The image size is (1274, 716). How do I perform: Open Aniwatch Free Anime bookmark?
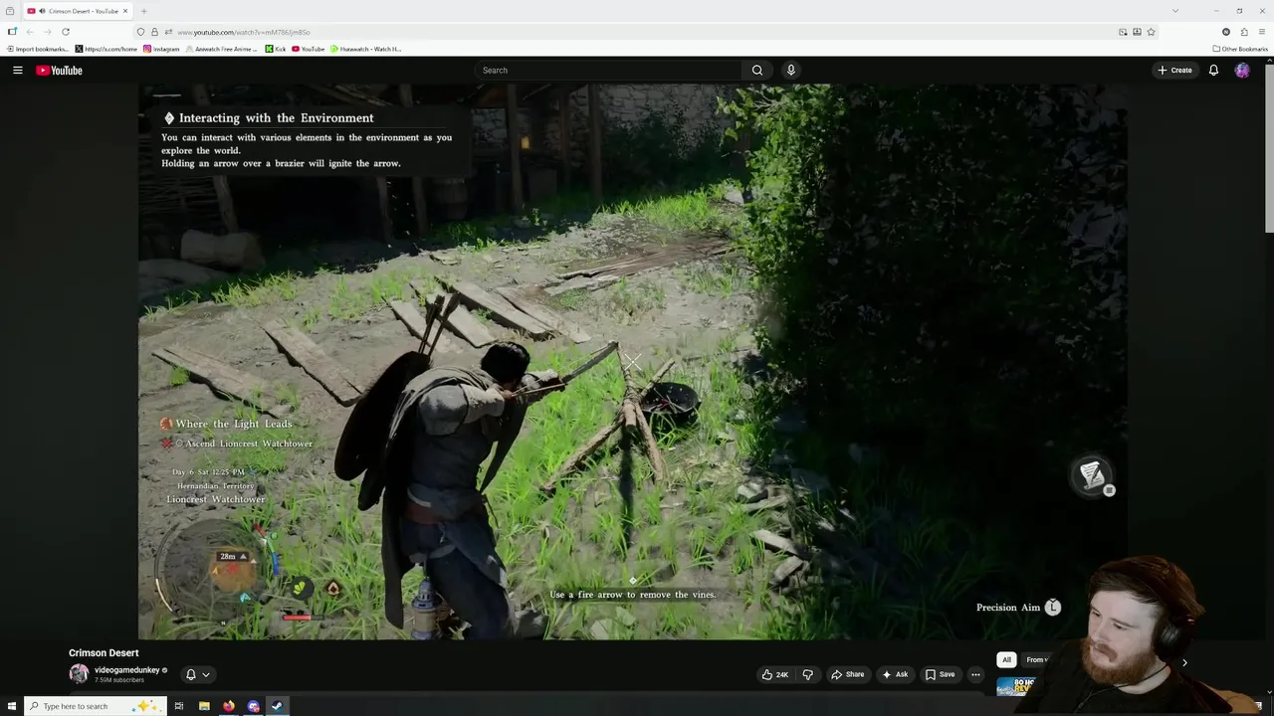[x=221, y=49]
